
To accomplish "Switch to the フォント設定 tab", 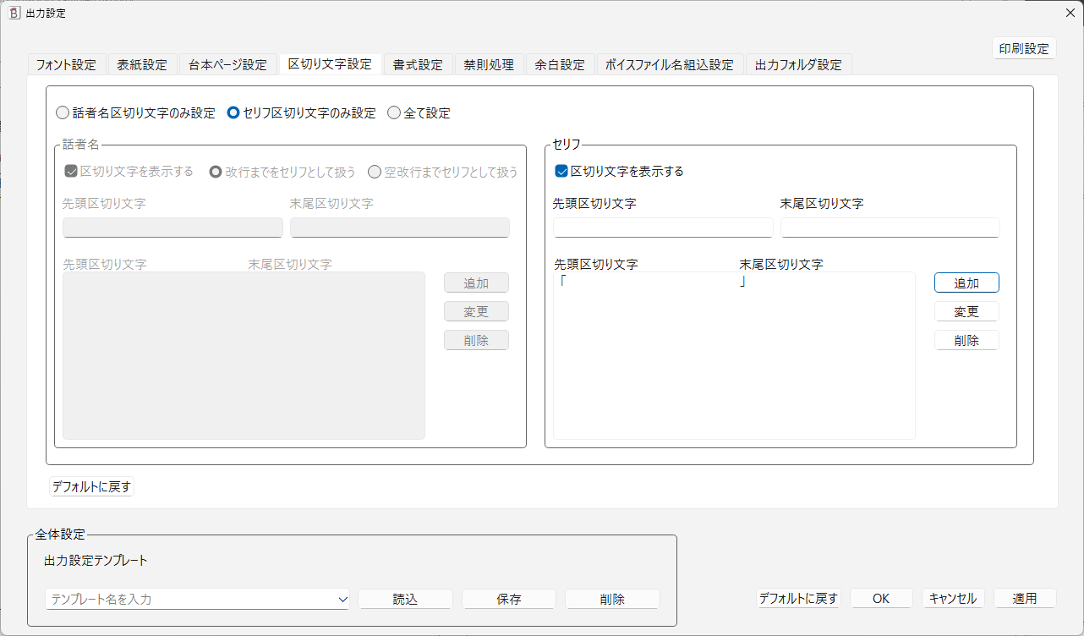I will [x=67, y=63].
